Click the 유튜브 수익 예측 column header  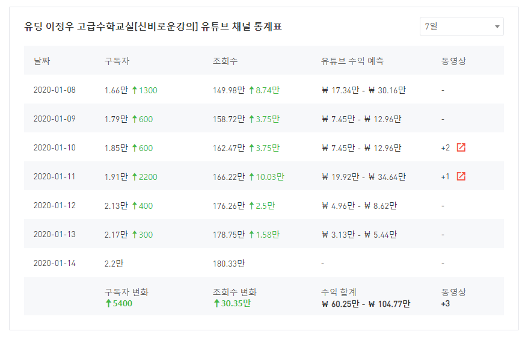point(352,61)
